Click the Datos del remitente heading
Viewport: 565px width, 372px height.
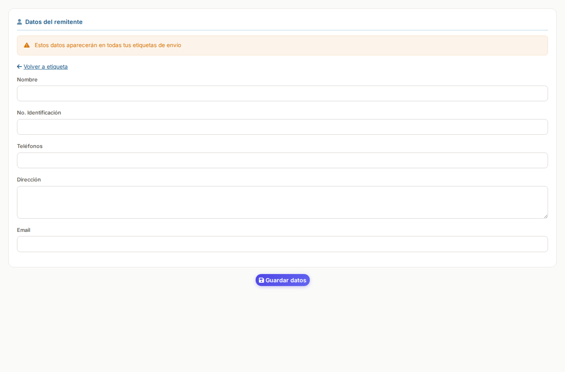click(54, 22)
